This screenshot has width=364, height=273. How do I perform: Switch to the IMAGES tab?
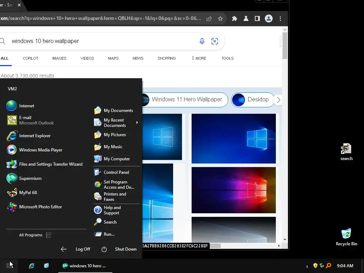click(59, 58)
